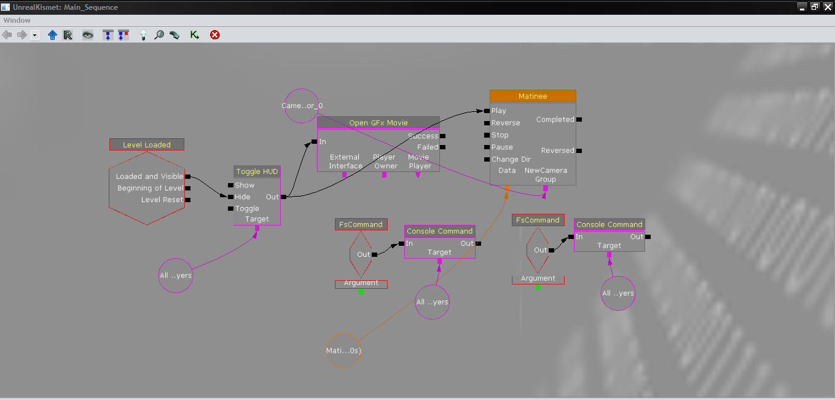Screen dimensions: 835x400
Task: Click the Hide input connector on Toggle HUD
Action: 230,197
